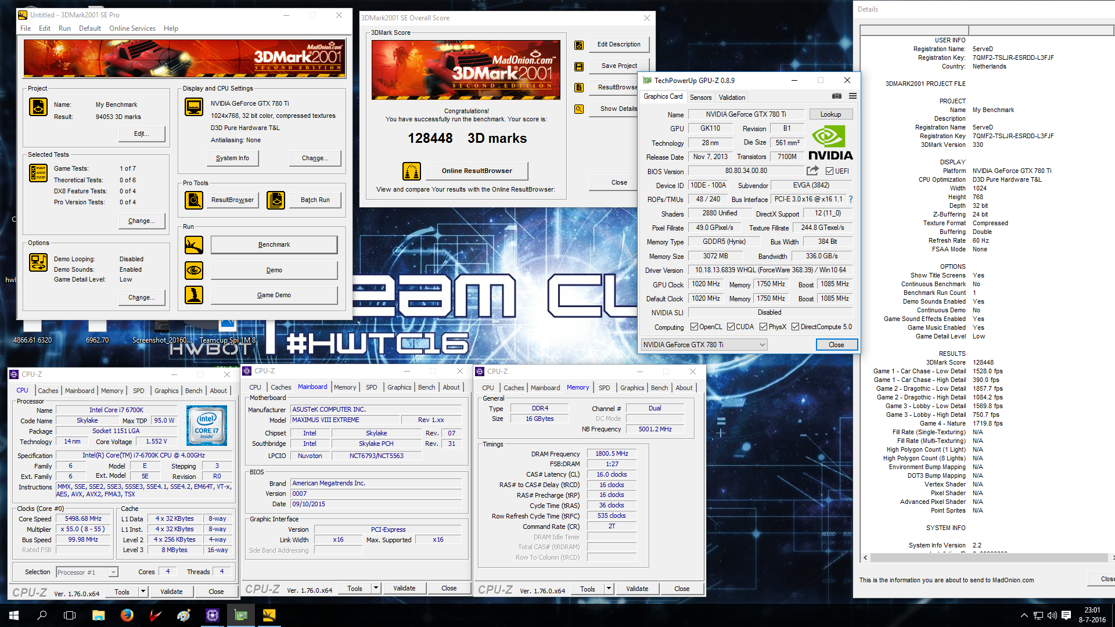The height and width of the screenshot is (627, 1115).
Task: Click the CPU-Z taskbar icon
Action: (x=212, y=615)
